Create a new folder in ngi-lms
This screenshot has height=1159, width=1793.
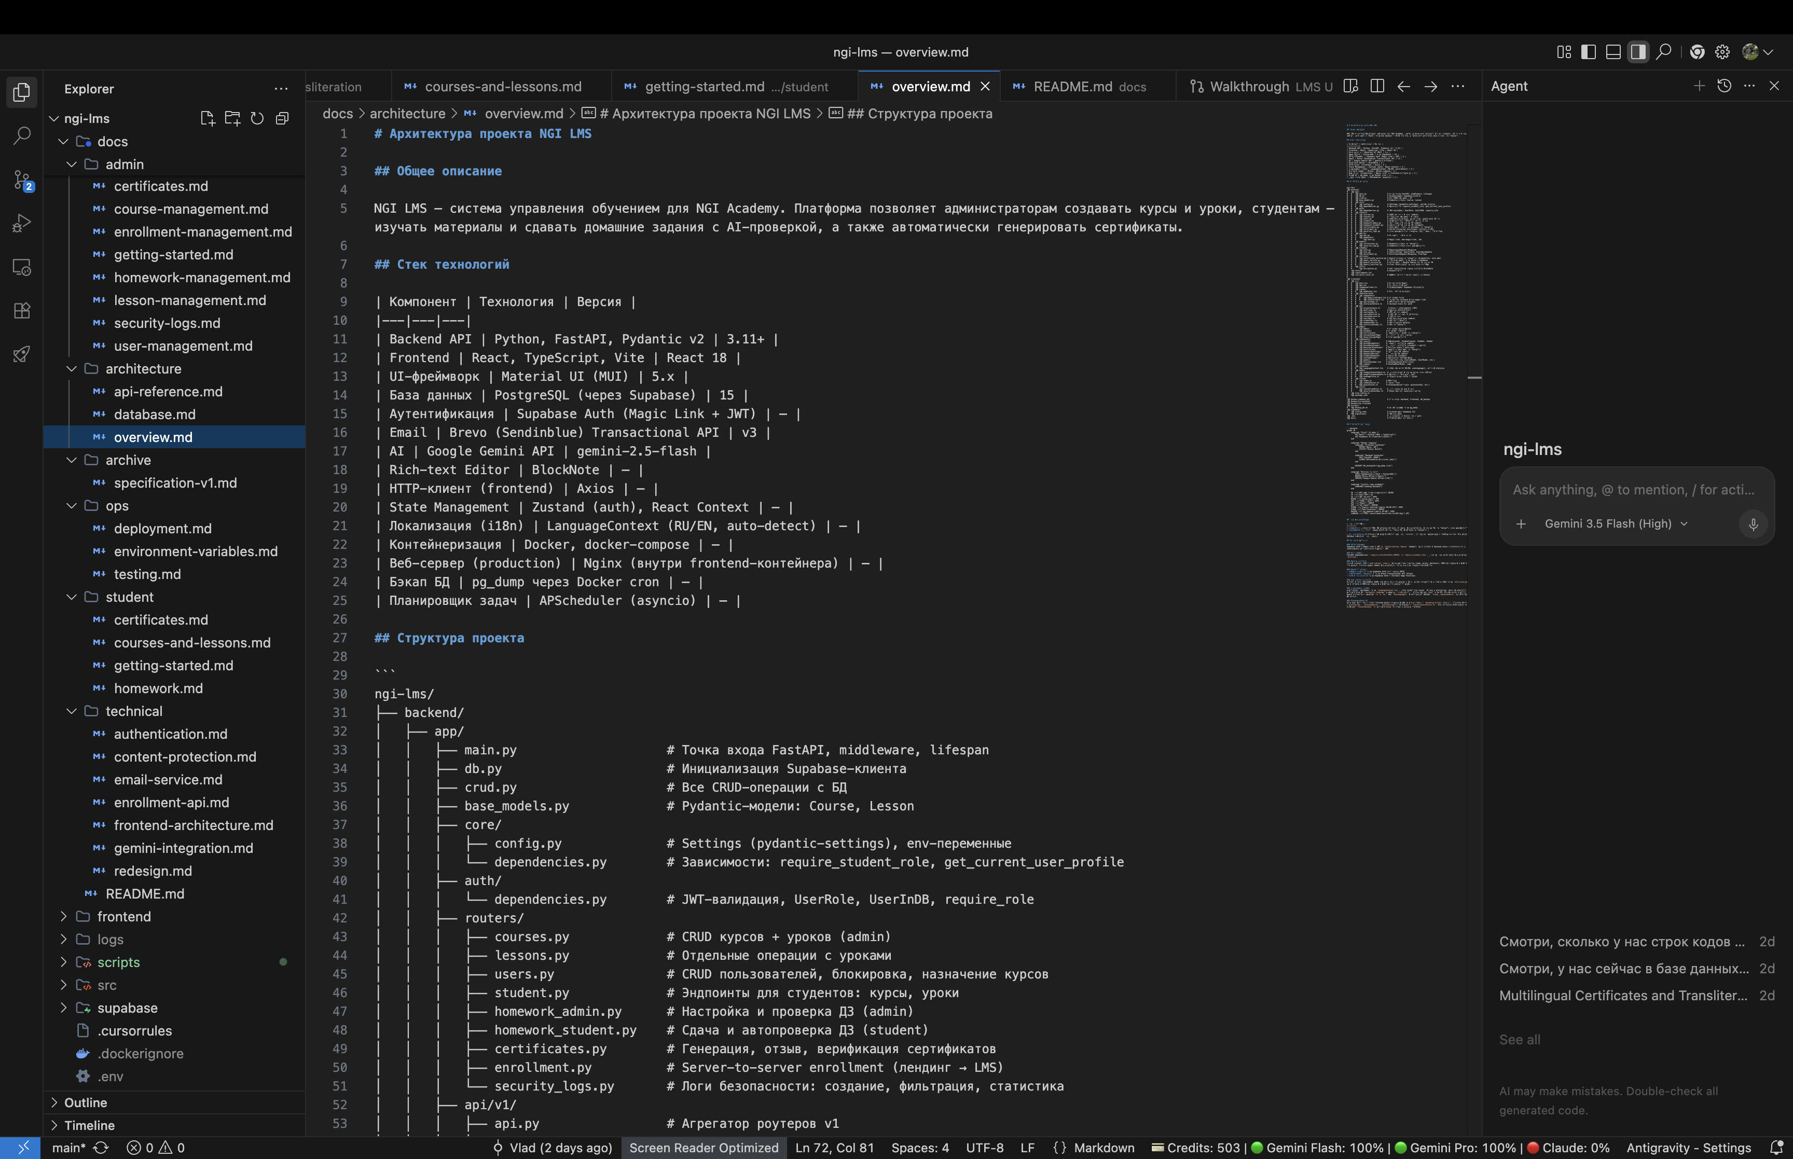(232, 118)
